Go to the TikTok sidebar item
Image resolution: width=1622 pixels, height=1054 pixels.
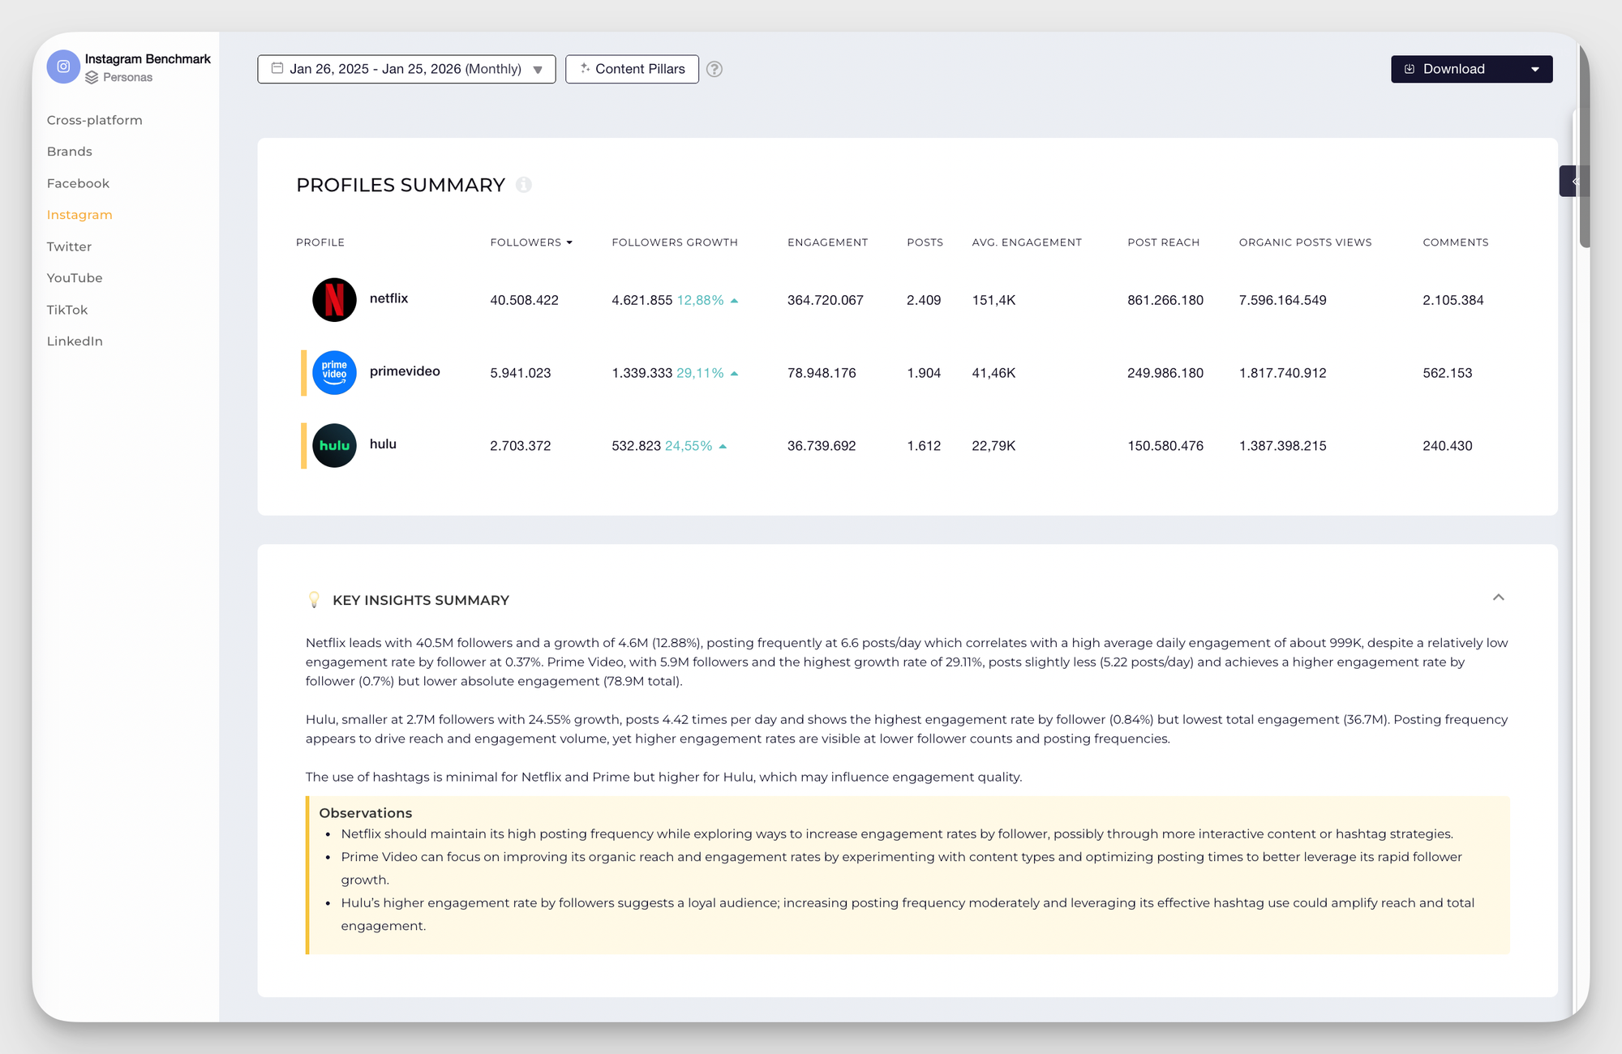(67, 310)
